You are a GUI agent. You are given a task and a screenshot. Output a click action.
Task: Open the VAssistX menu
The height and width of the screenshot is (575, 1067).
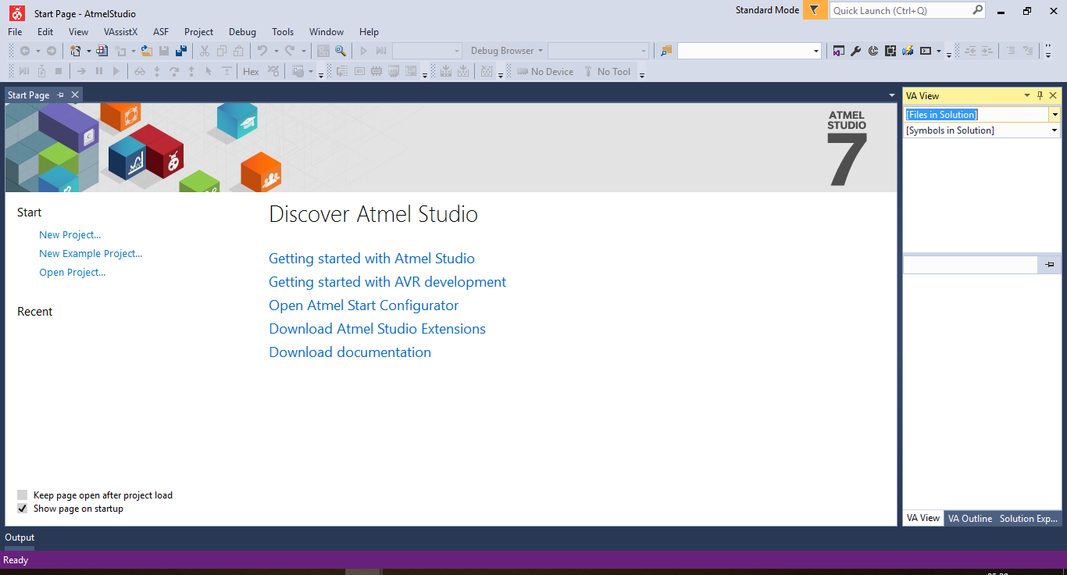coord(120,32)
